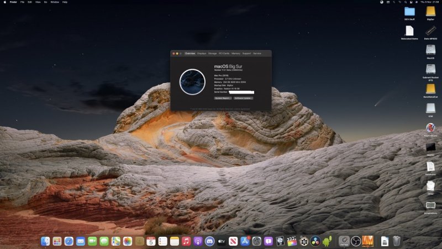This screenshot has width=442, height=249.
Task: Select the Memory tab
Action: pyautogui.click(x=236, y=53)
